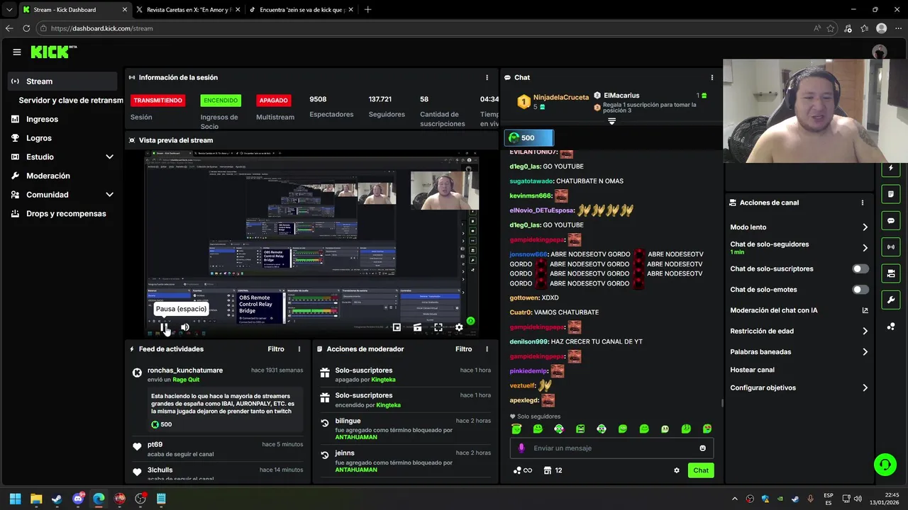Open Modo lento settings
The image size is (908, 510).
799,227
